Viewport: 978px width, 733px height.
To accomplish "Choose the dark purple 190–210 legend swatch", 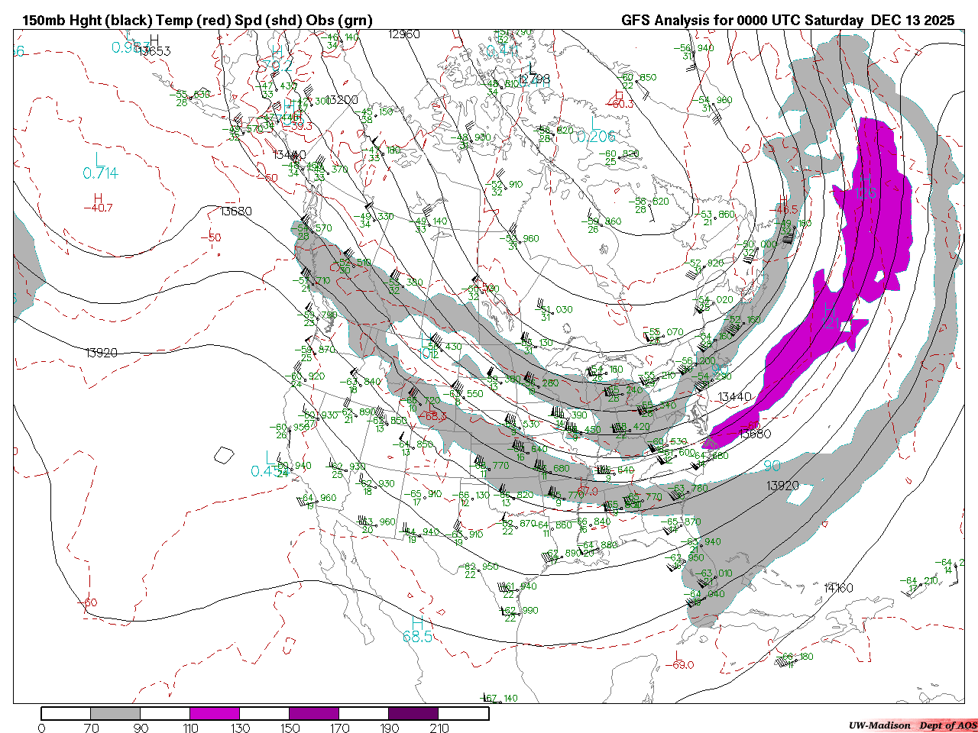I will click(x=413, y=713).
